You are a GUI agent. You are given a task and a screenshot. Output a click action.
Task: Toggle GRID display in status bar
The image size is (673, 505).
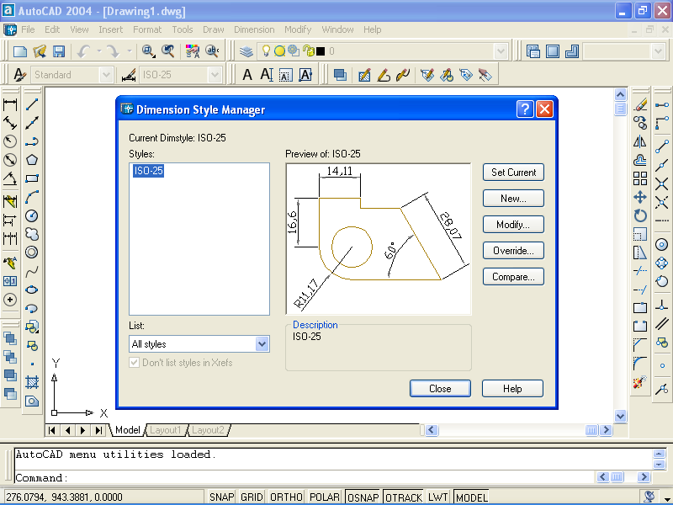pos(252,497)
